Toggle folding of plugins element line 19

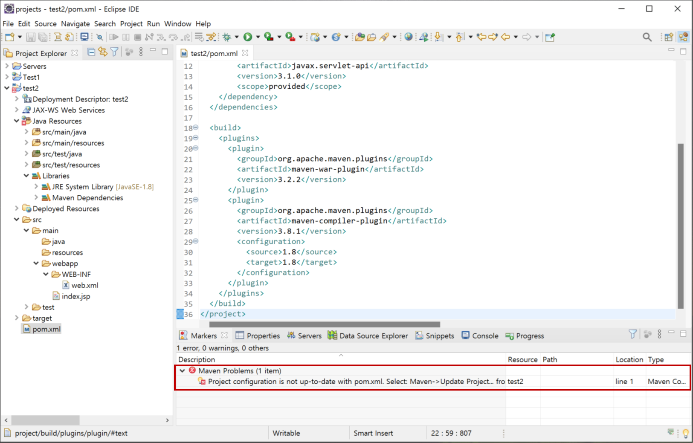196,138
